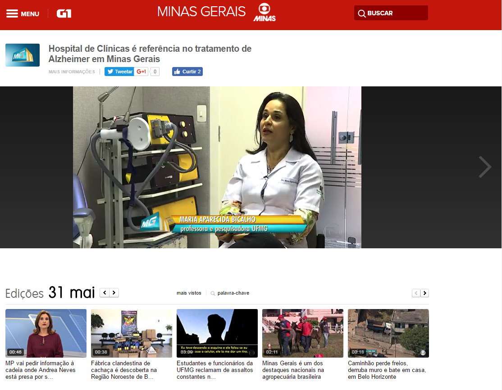Play the Alzheimer treatment main video

click(x=217, y=167)
